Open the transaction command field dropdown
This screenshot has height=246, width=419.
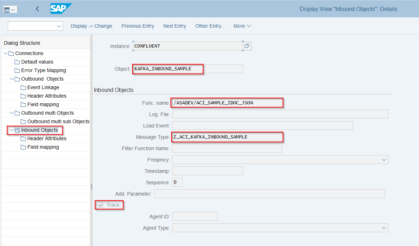point(59,26)
